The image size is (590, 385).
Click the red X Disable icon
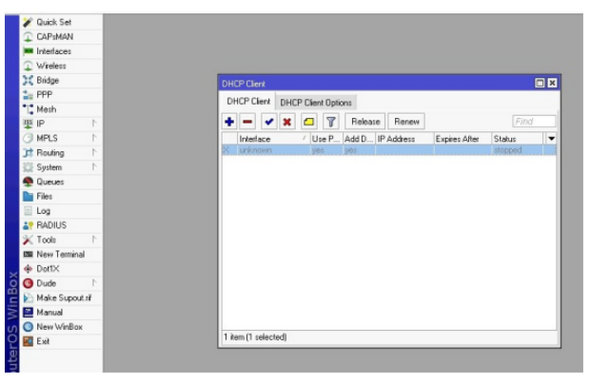tap(287, 122)
